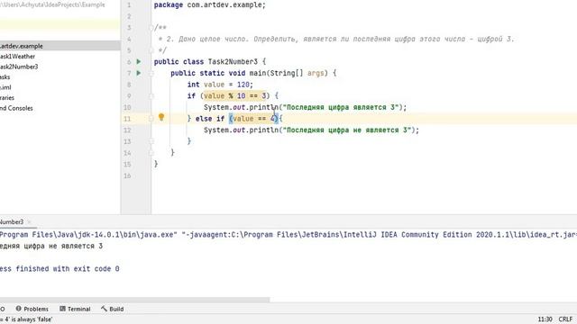Image resolution: width=577 pixels, height=324 pixels.
Task: Click closing brace on line 15
Action: pos(156,164)
